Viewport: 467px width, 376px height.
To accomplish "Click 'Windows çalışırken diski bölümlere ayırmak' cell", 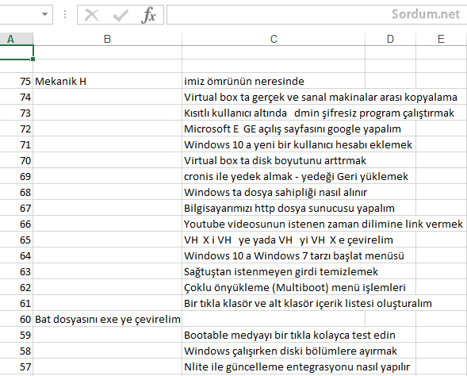I will (x=274, y=351).
